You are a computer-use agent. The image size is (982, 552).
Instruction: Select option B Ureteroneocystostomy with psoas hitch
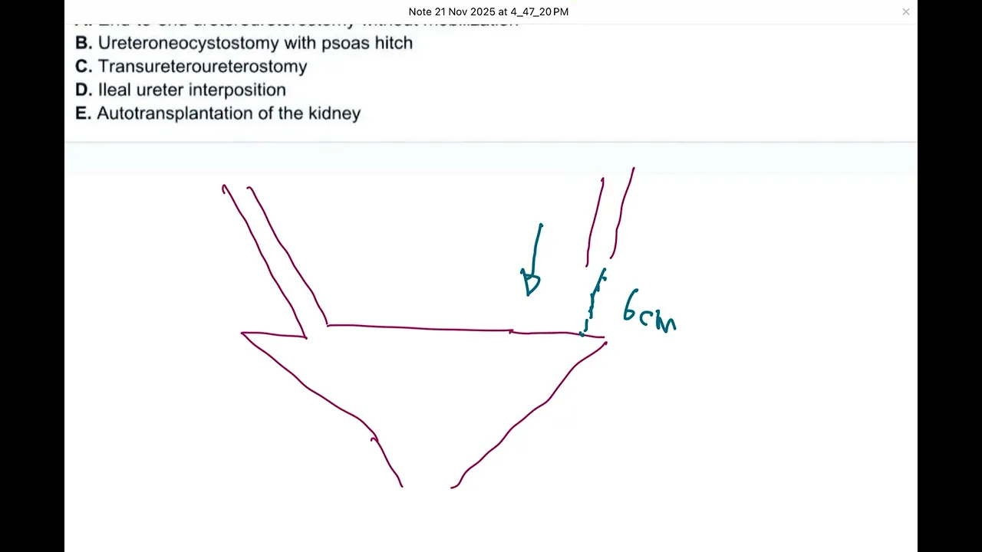pos(255,43)
